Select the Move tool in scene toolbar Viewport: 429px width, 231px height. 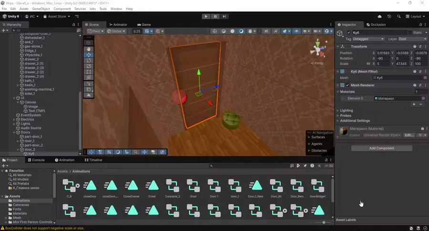click(88, 55)
